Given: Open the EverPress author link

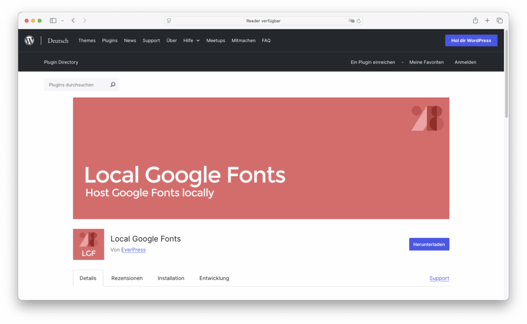Looking at the screenshot, I should (133, 250).
